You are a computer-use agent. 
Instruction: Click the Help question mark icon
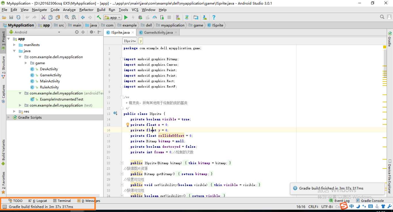point(214,18)
